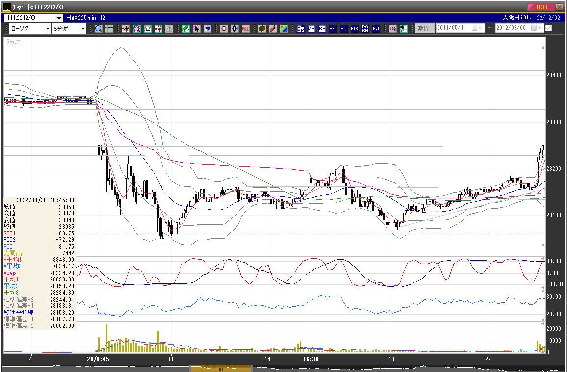Click the 16:30 time axis label
567x372 pixels.
coord(311,359)
